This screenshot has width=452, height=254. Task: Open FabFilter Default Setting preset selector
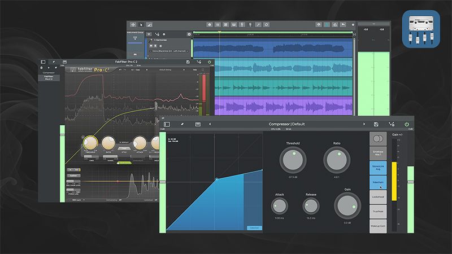coord(165,69)
